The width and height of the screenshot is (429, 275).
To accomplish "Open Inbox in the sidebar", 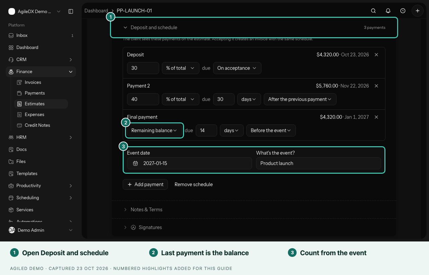I will click(x=41, y=35).
